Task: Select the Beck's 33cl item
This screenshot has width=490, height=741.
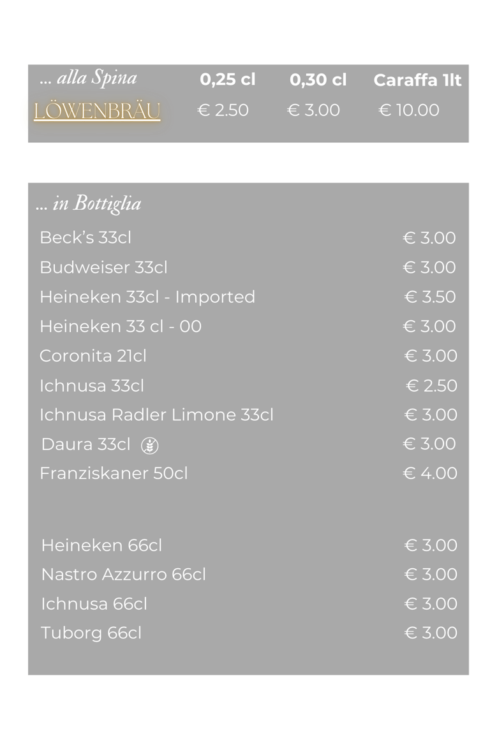Action: pos(85,237)
